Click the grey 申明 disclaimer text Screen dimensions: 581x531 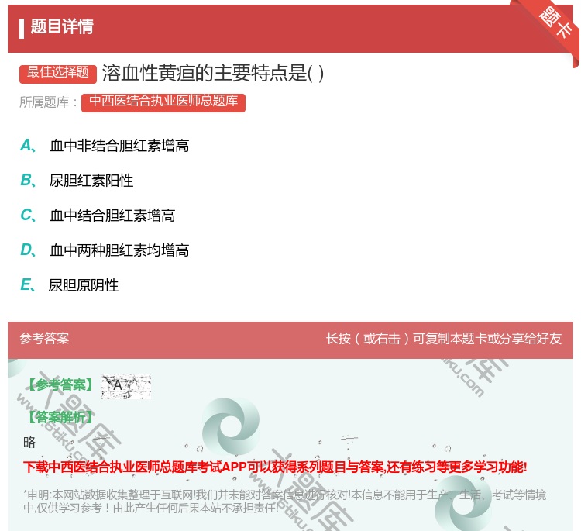tap(284, 501)
